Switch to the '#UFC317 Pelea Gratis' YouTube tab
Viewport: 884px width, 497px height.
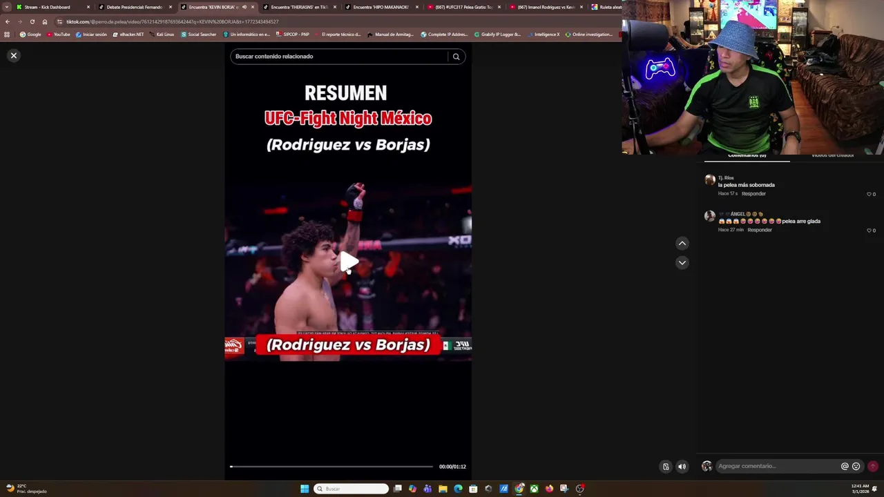pyautogui.click(x=464, y=7)
